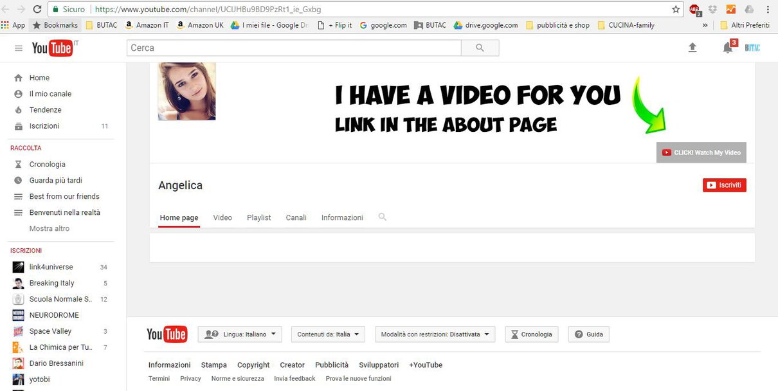Open Termini footer link
This screenshot has height=391, width=778.
pyautogui.click(x=159, y=379)
